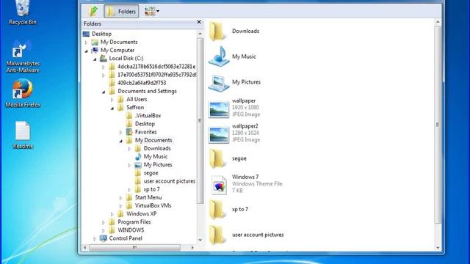Screen dimensions: 470x264
Task: Launch Mozilla Firefox desktop shortcut
Action: pos(23,93)
